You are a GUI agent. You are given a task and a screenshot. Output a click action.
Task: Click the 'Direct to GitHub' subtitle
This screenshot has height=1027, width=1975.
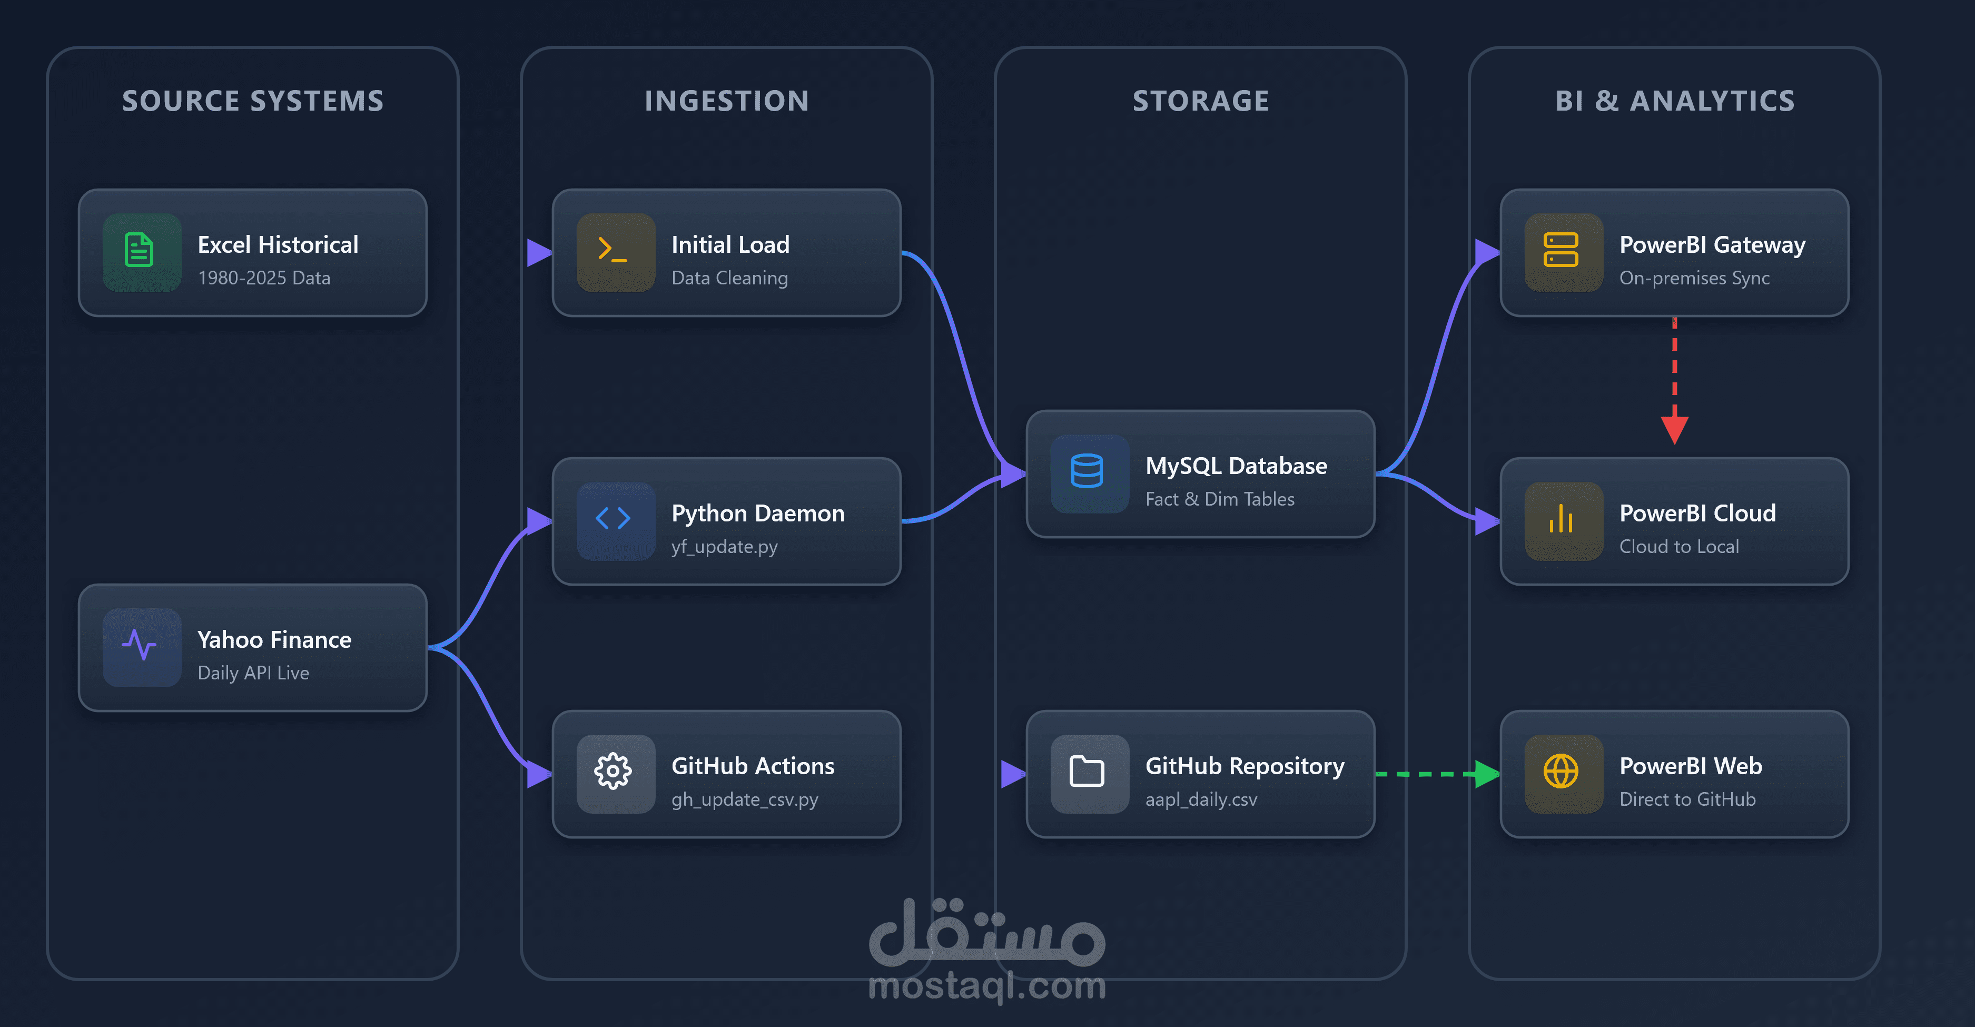[1687, 799]
